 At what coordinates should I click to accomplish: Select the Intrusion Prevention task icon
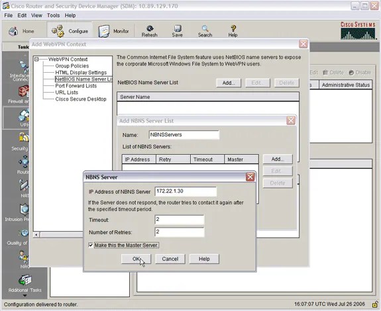(25, 209)
